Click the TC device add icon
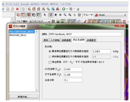The height and width of the screenshot is (102, 130). (53, 9)
